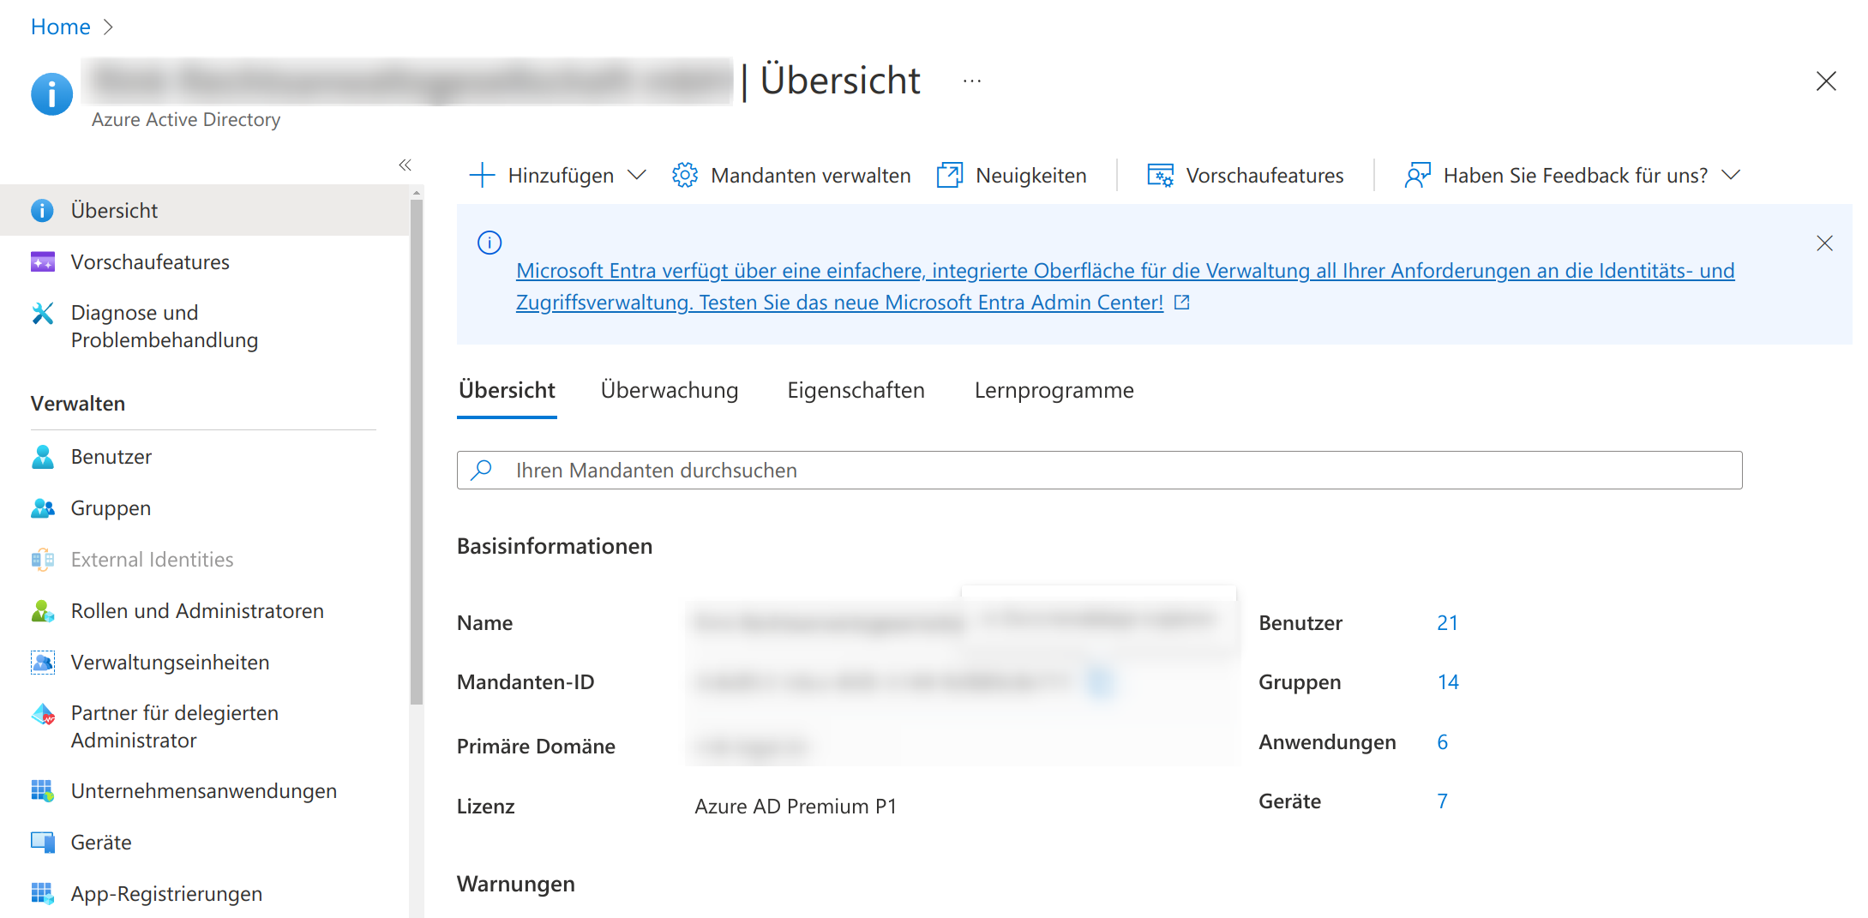Open App-Registrierungen
This screenshot has width=1868, height=918.
coord(165,893)
